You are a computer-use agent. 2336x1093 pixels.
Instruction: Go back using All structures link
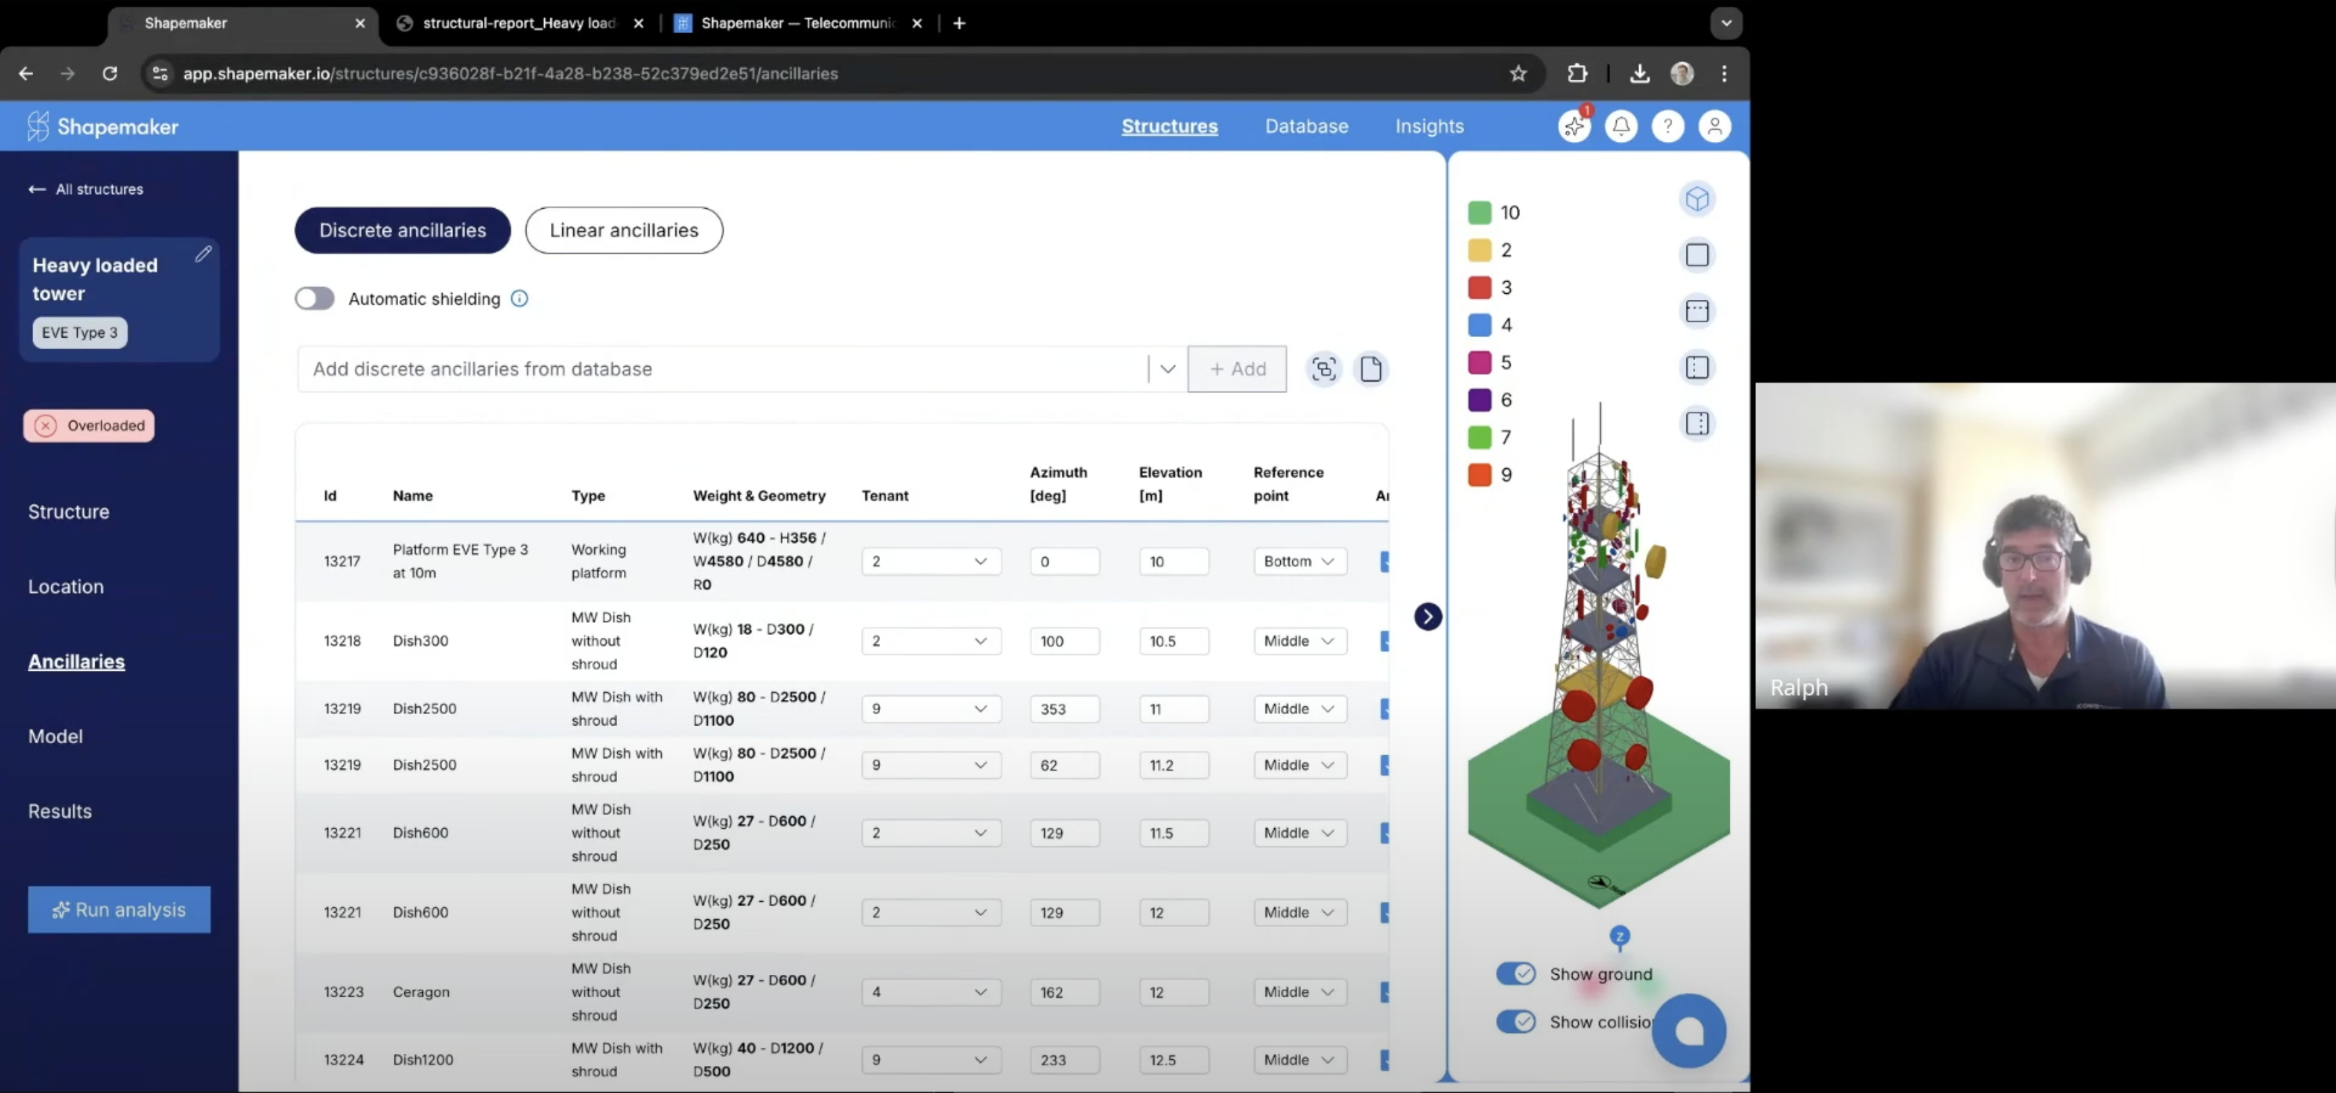pyautogui.click(x=85, y=189)
